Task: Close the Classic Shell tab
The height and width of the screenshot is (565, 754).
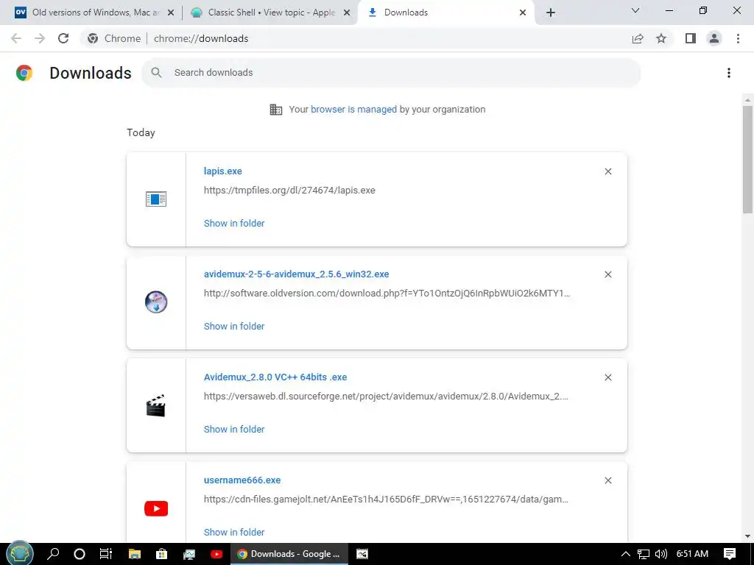Action: 347,13
